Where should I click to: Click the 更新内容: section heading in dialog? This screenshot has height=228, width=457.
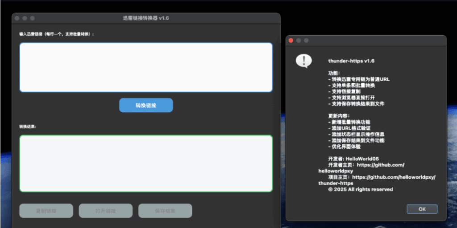(x=339, y=116)
